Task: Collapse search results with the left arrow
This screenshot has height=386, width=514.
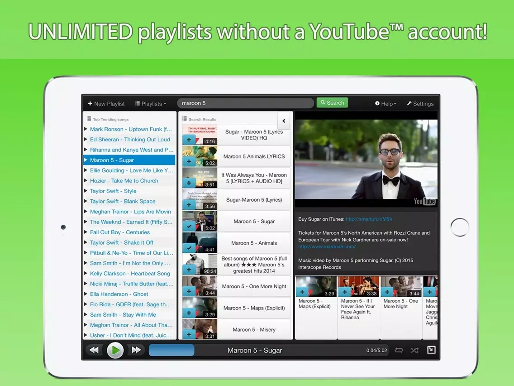Action: pyautogui.click(x=284, y=121)
